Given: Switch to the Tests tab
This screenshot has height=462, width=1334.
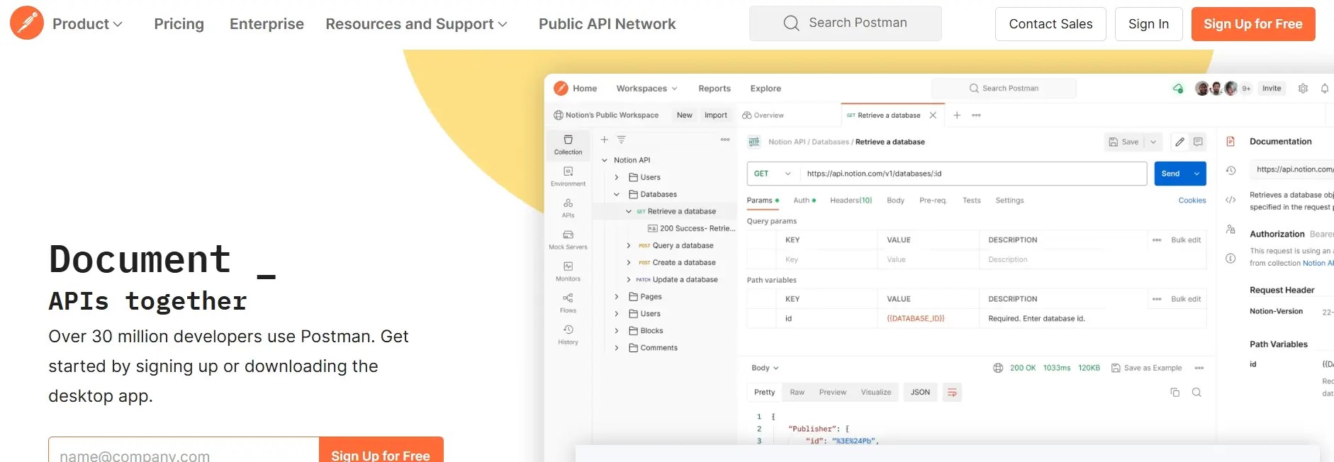Looking at the screenshot, I should pyautogui.click(x=971, y=201).
